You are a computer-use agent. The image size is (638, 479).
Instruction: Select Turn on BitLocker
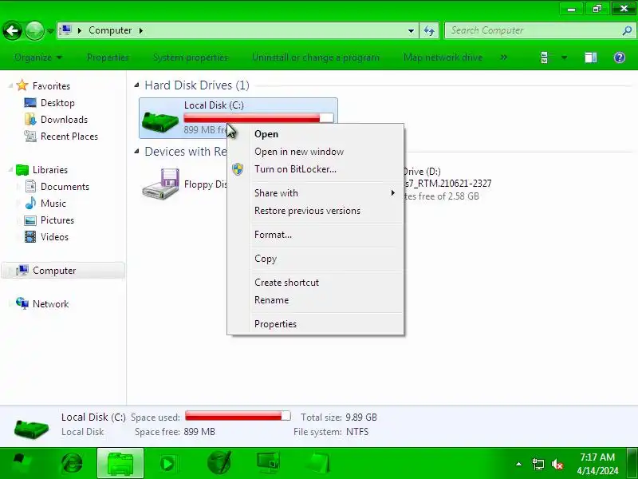(315, 169)
